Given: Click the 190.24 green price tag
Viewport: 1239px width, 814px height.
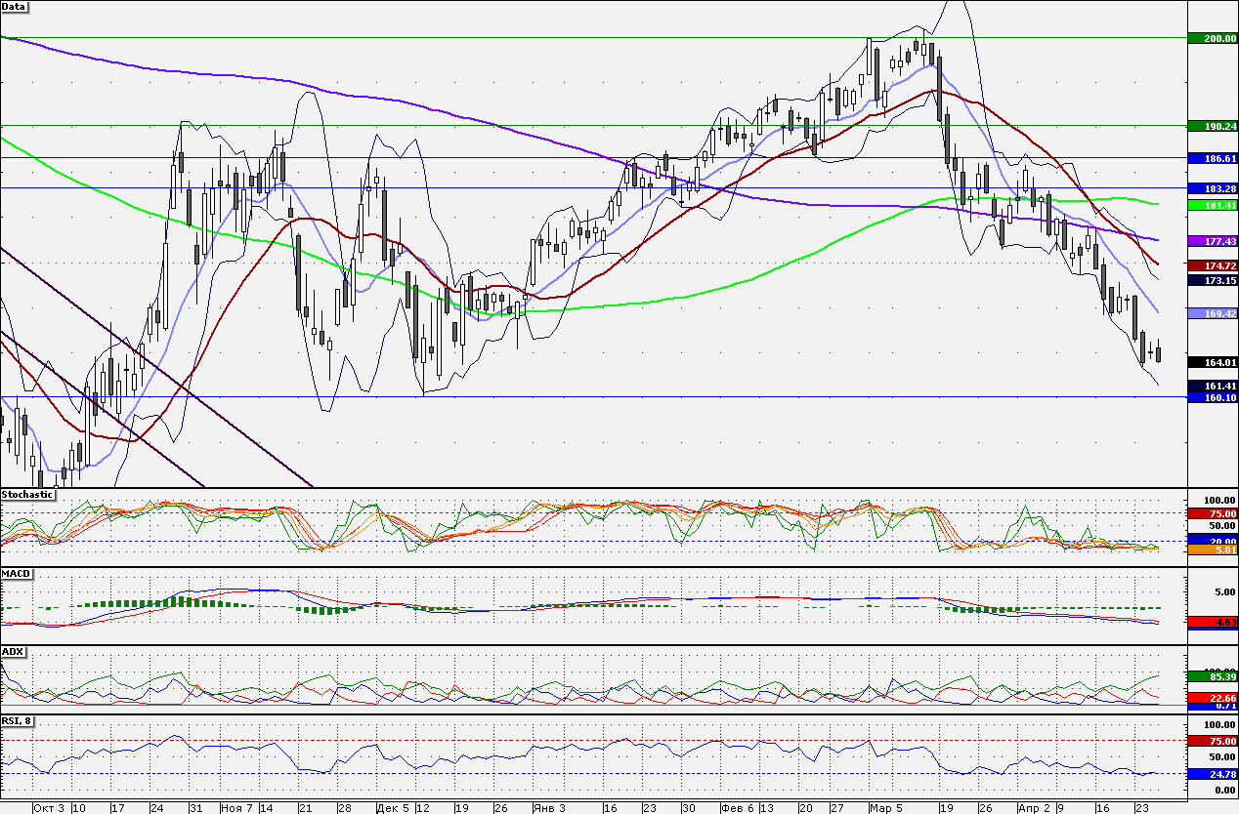Looking at the screenshot, I should 1212,126.
